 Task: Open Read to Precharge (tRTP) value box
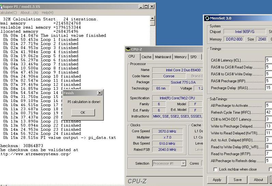pos(269,154)
